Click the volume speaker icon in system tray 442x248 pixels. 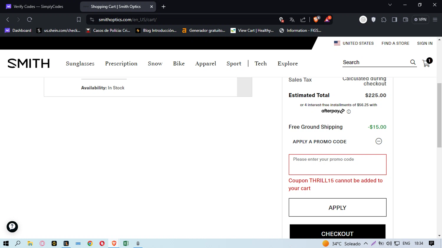point(389,243)
